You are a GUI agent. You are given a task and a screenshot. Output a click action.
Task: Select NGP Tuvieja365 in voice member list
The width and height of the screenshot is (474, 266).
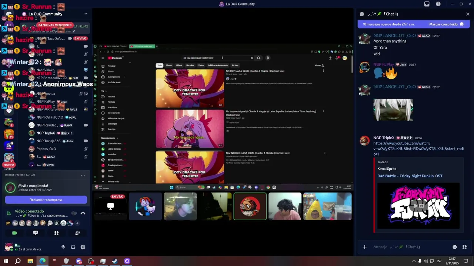tap(59, 141)
